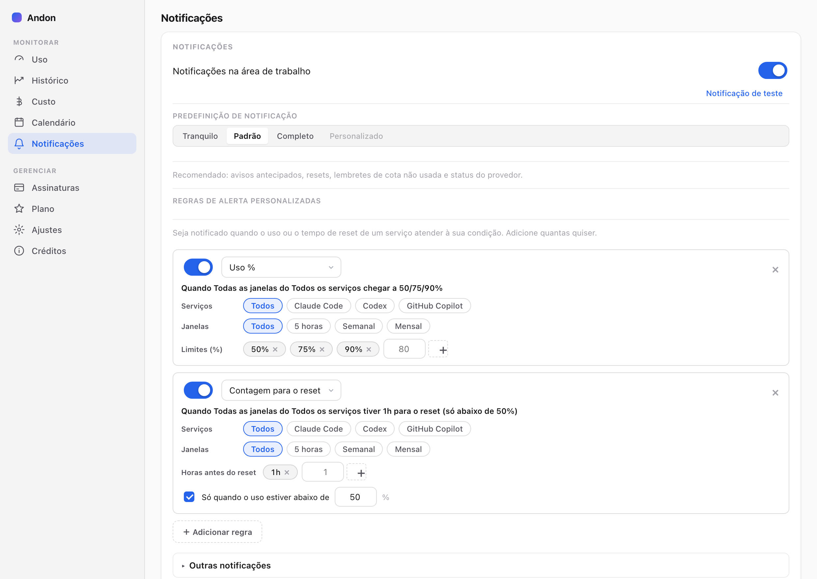Toggle desktop notifications switch
Screen dimensions: 817x579
(773, 71)
